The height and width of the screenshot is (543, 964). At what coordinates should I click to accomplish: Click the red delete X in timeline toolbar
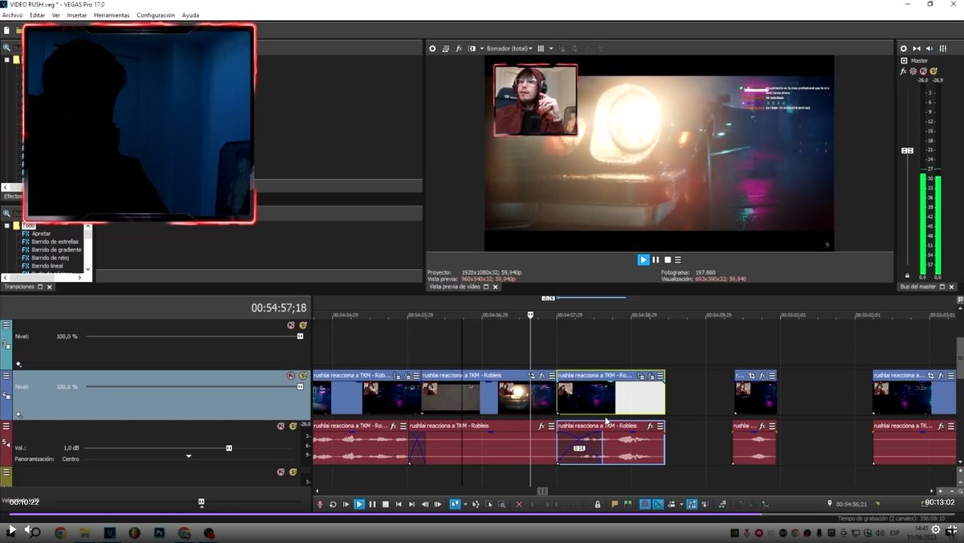518,504
